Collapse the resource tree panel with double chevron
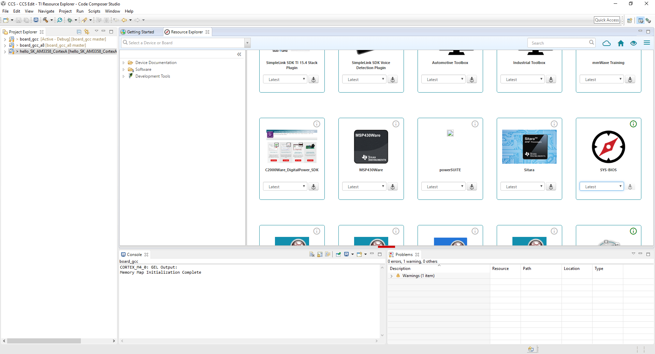 click(x=239, y=54)
